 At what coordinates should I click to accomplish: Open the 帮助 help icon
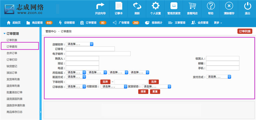pos(211,6)
